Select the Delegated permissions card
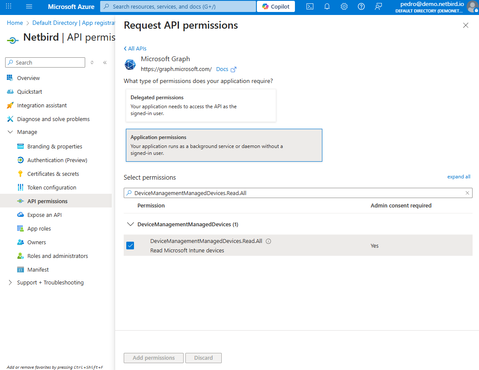479x370 pixels. pyautogui.click(x=201, y=105)
